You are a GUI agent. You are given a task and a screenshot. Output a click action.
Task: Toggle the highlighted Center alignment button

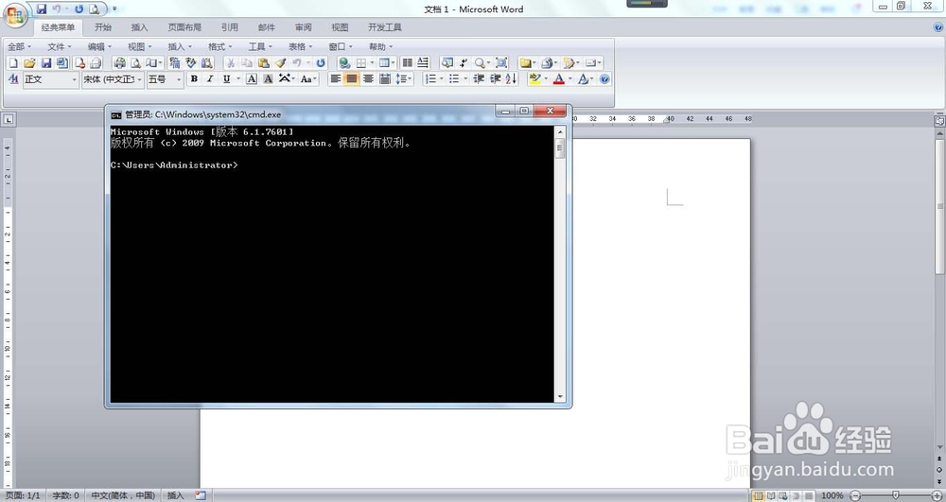click(352, 79)
